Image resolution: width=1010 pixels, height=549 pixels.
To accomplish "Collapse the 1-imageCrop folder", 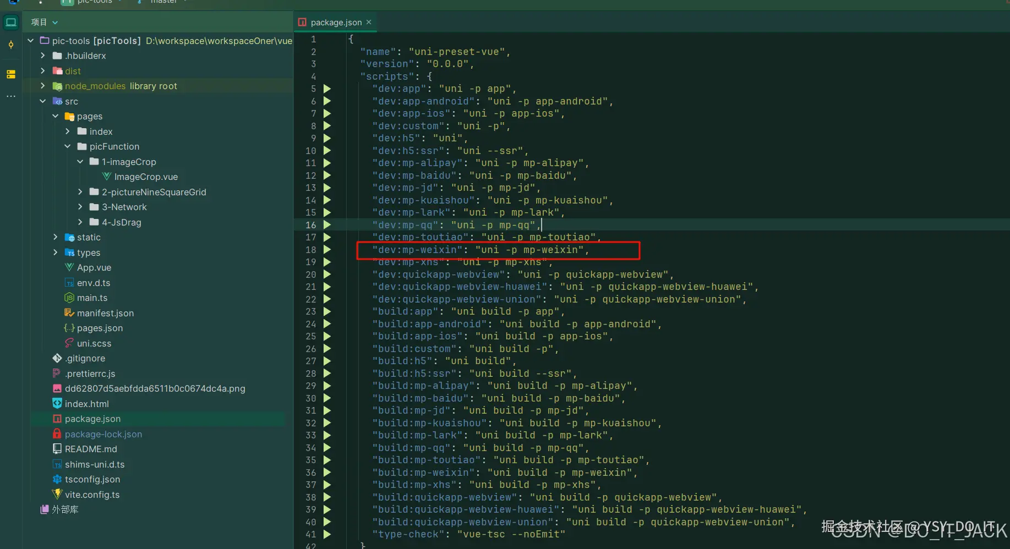I will (x=80, y=162).
